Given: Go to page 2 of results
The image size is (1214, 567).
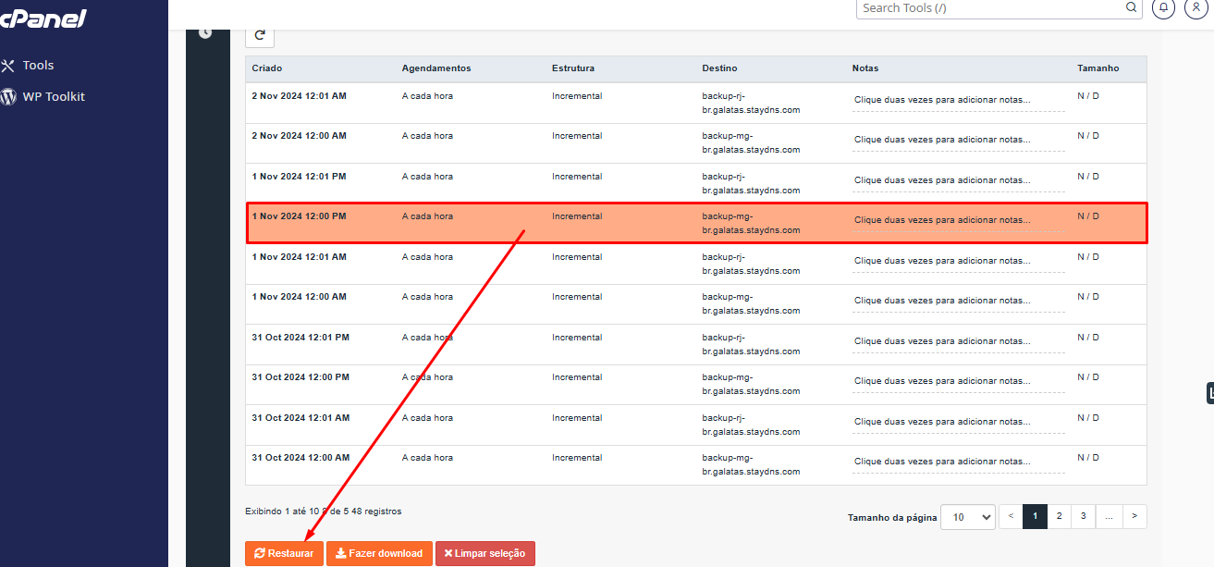Looking at the screenshot, I should click(1059, 516).
